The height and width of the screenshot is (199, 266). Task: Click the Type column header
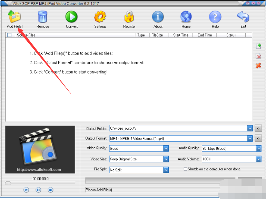142,35
